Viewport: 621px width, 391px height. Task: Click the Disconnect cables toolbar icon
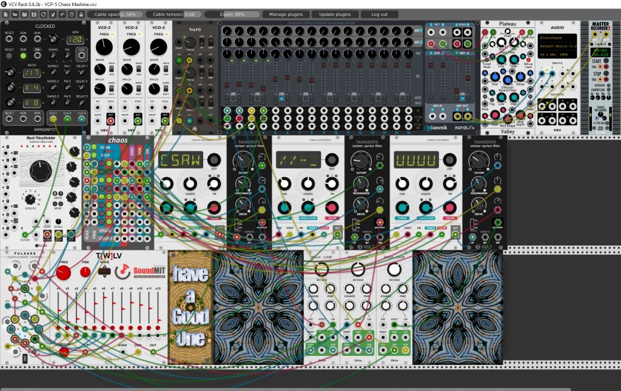pos(53,15)
